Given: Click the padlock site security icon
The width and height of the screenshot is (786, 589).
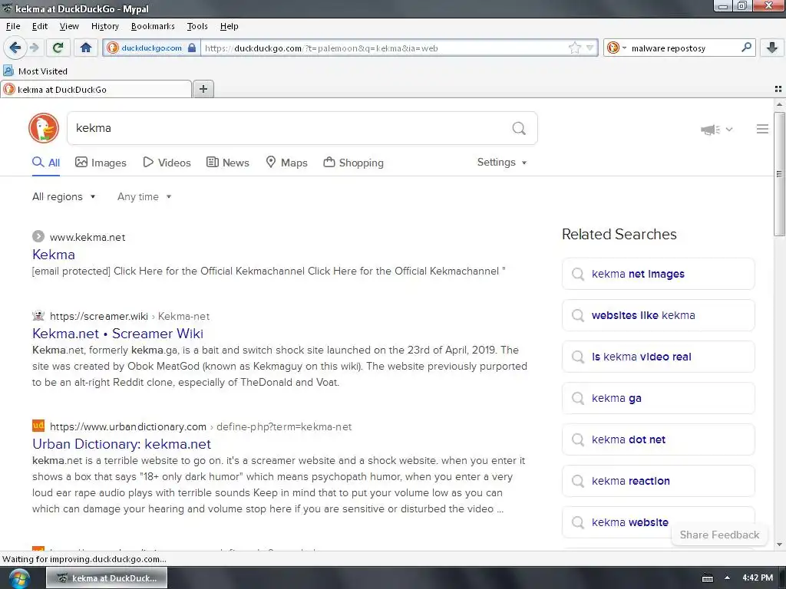Looking at the screenshot, I should pos(191,48).
